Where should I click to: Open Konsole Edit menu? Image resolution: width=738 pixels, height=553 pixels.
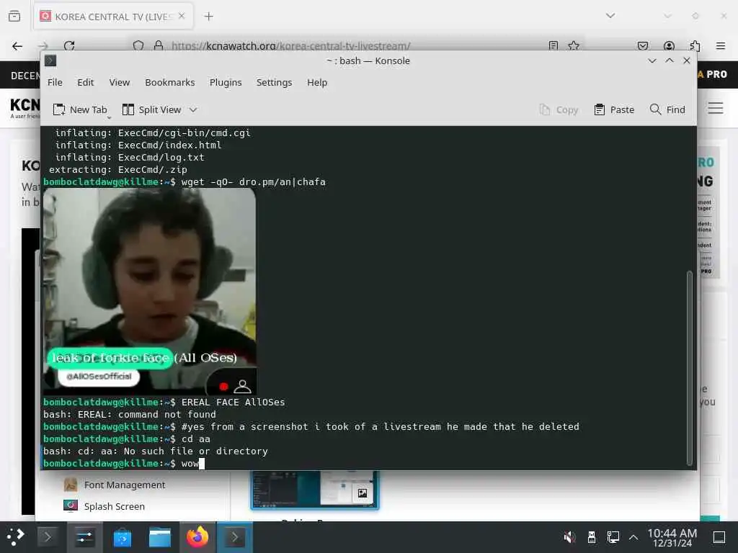coord(86,82)
